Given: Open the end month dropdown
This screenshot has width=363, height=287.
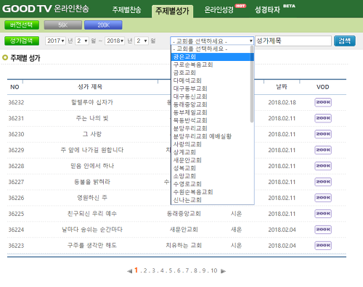Looking at the screenshot, I should coord(142,41).
